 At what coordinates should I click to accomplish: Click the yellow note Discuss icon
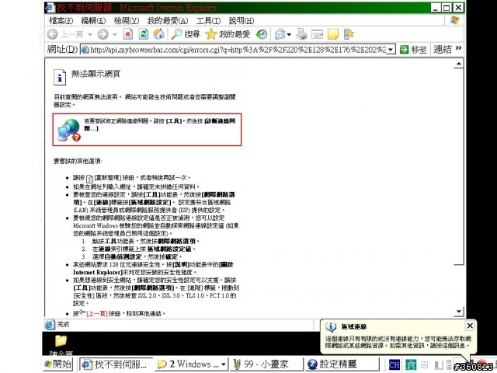pyautogui.click(x=333, y=34)
